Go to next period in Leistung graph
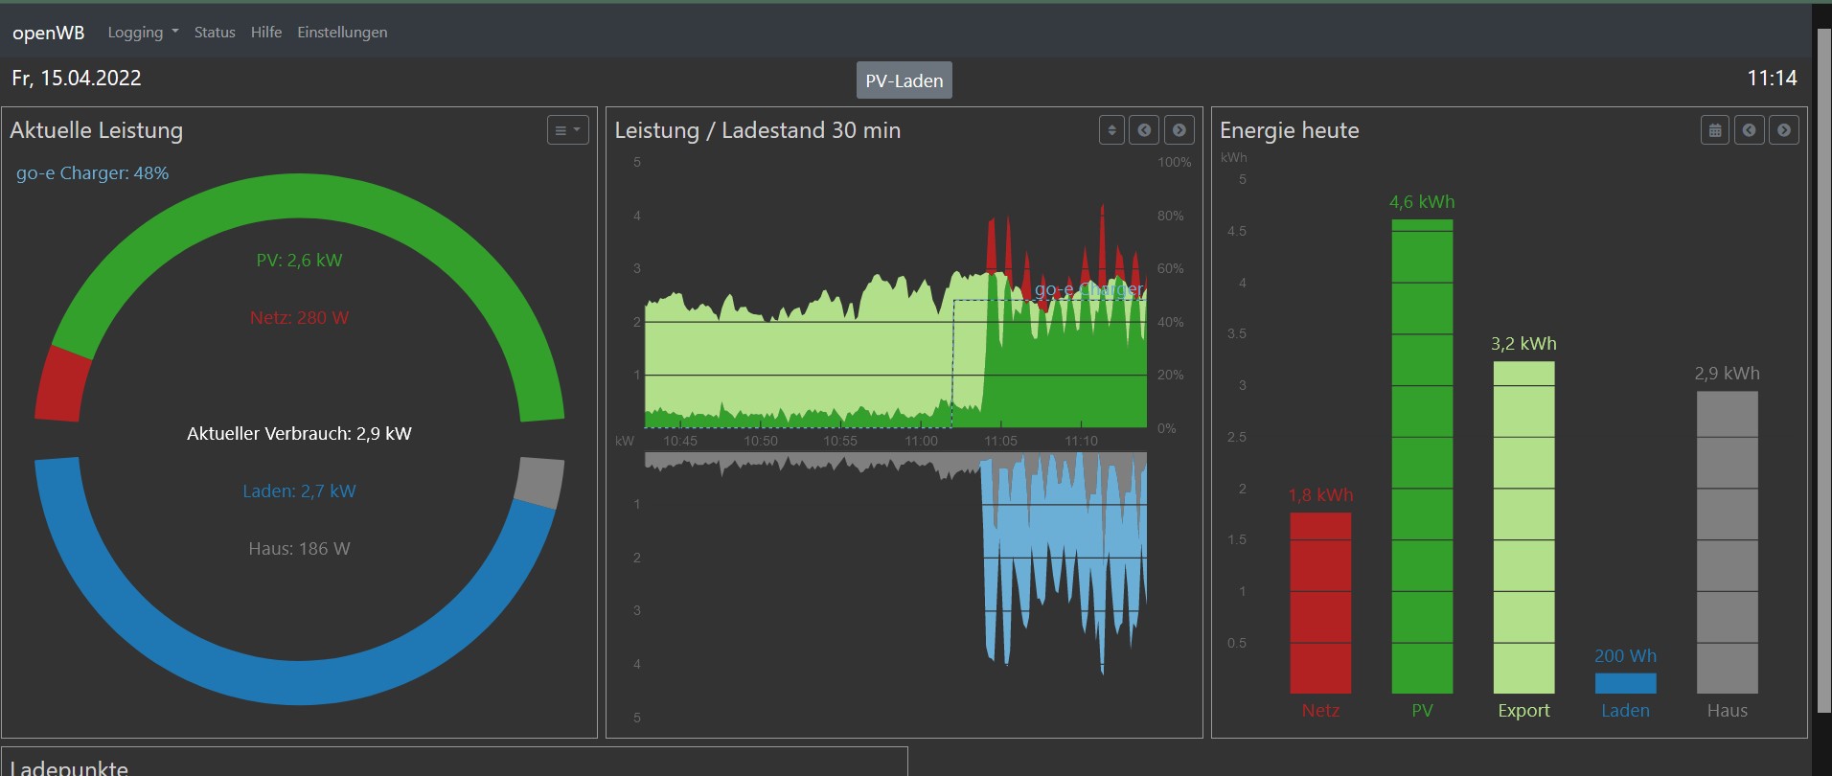This screenshot has width=1832, height=776. pos(1179,130)
